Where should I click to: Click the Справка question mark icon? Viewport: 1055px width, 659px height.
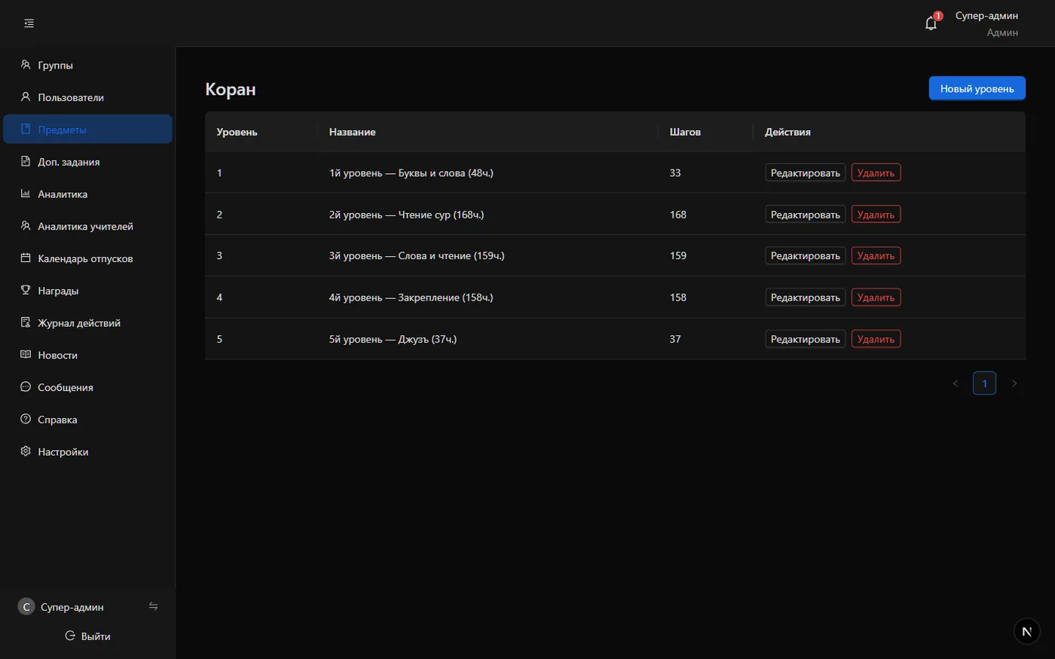(26, 420)
